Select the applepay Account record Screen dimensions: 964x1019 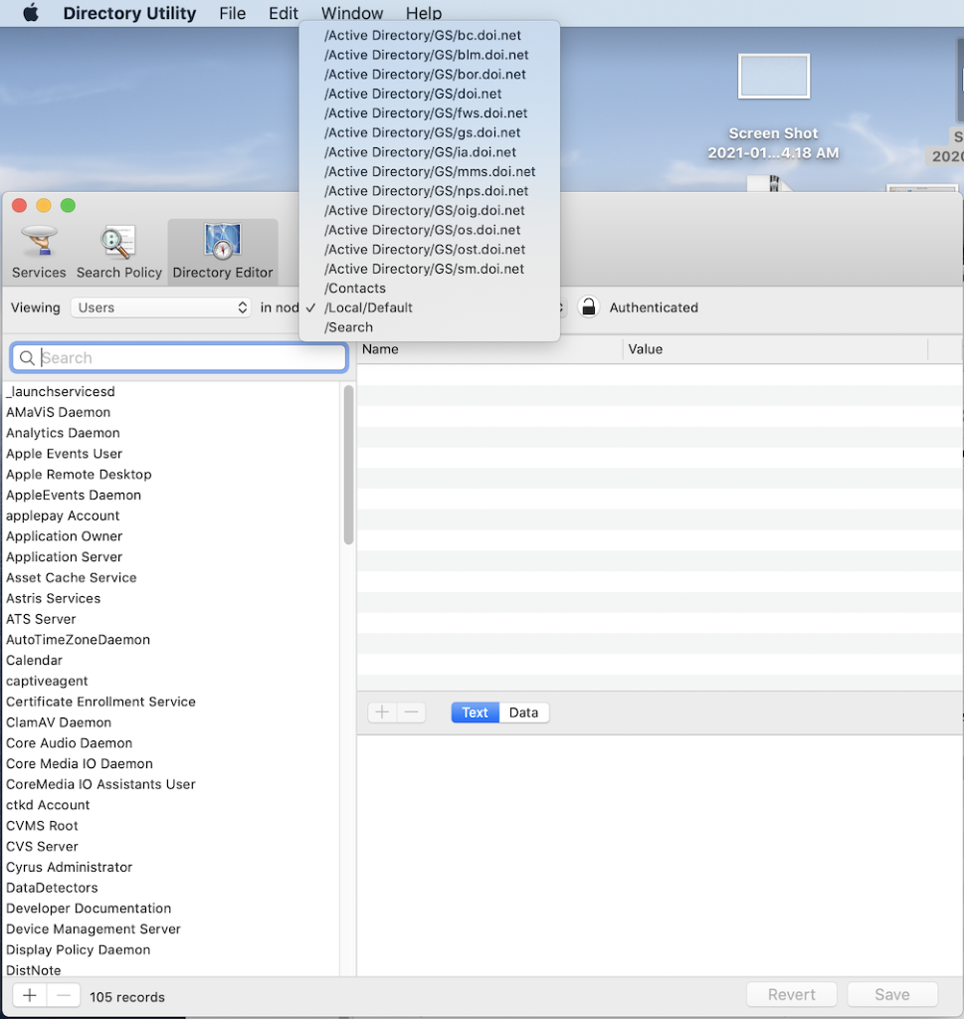171,516
